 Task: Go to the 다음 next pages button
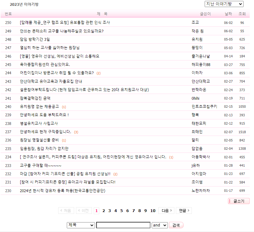(x=166, y=211)
